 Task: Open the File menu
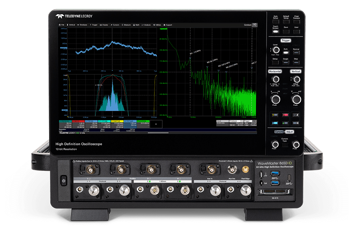[x=62, y=25]
